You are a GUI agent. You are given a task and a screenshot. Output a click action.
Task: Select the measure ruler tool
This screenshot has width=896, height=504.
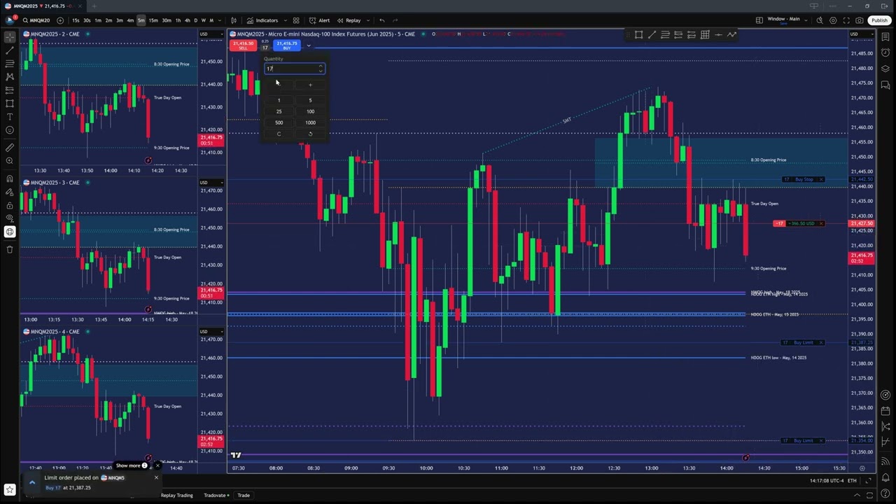pyautogui.click(x=10, y=148)
